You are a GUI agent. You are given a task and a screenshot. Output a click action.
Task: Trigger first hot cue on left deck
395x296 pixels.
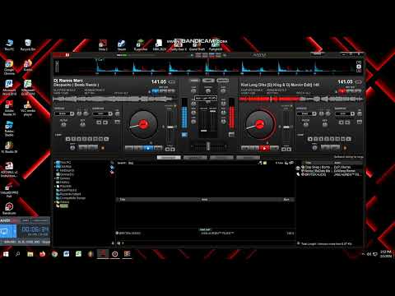67,139
